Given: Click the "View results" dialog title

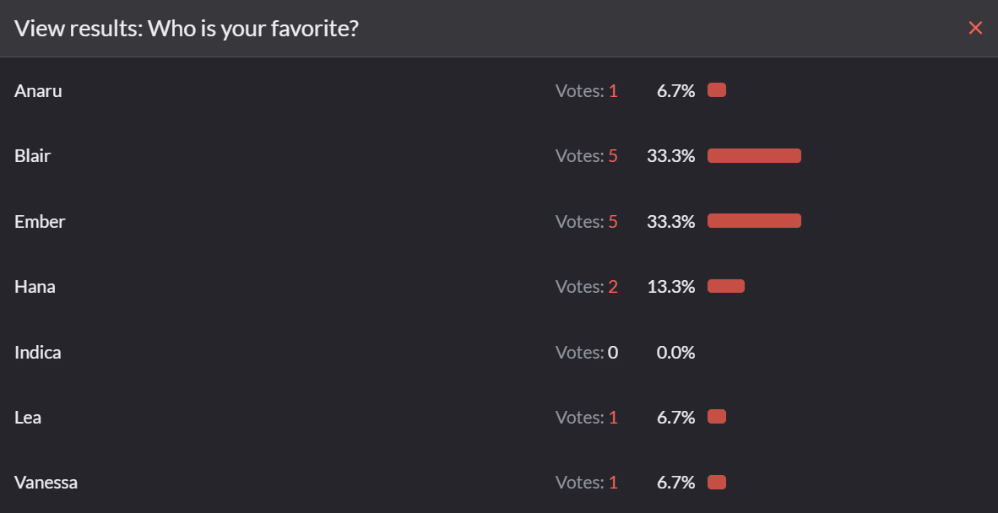Looking at the screenshot, I should pos(187,29).
